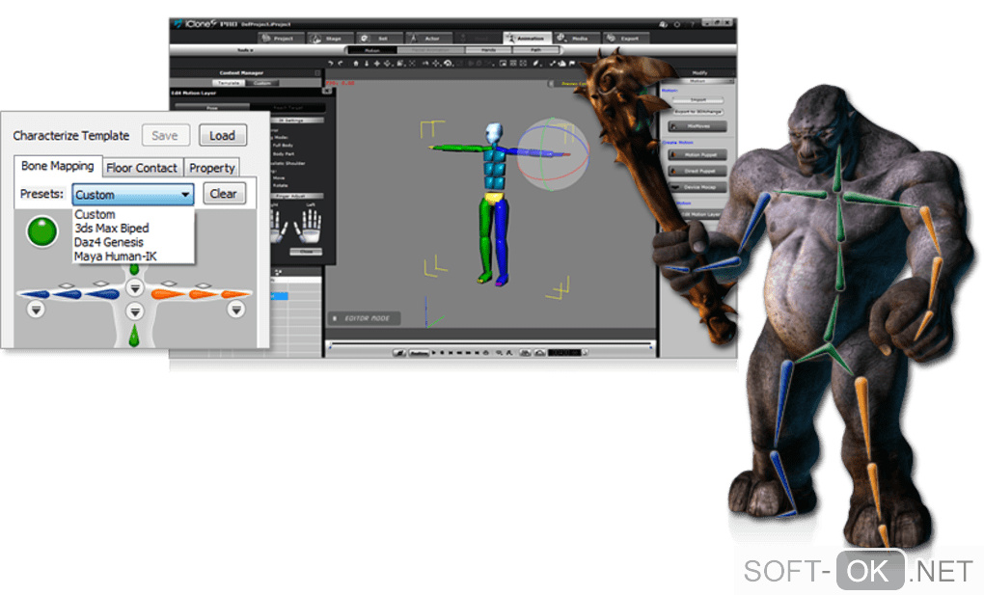Open the Stage tab in iClone
This screenshot has width=984, height=595.
[331, 39]
